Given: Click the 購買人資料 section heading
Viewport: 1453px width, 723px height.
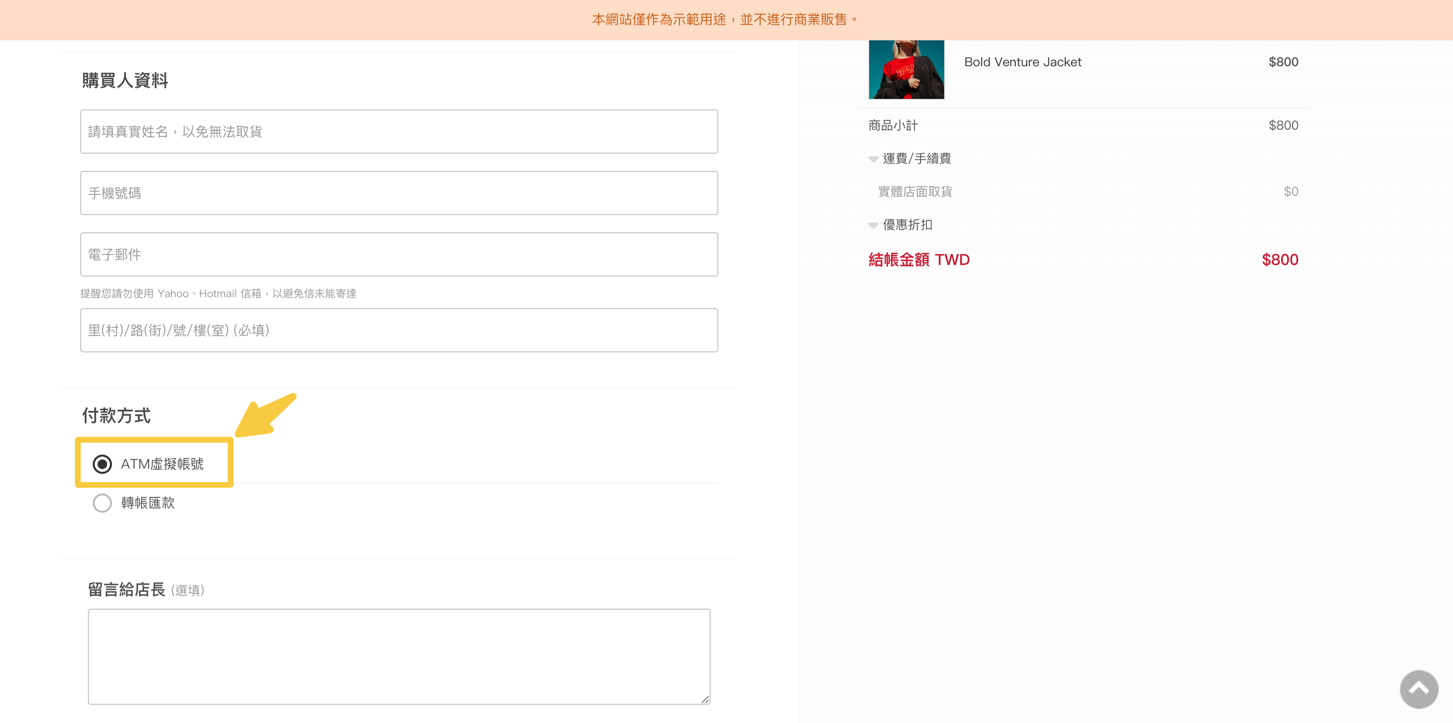Looking at the screenshot, I should [x=124, y=81].
